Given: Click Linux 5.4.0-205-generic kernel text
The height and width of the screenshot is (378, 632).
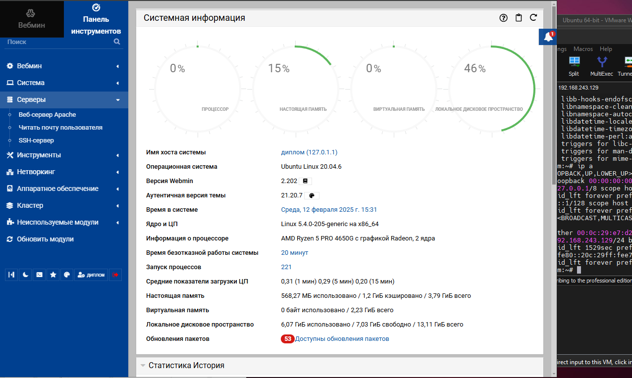Looking at the screenshot, I should click(x=330, y=224).
